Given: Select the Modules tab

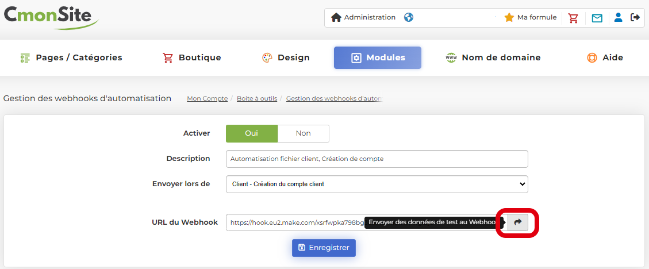Looking at the screenshot, I should [x=378, y=57].
